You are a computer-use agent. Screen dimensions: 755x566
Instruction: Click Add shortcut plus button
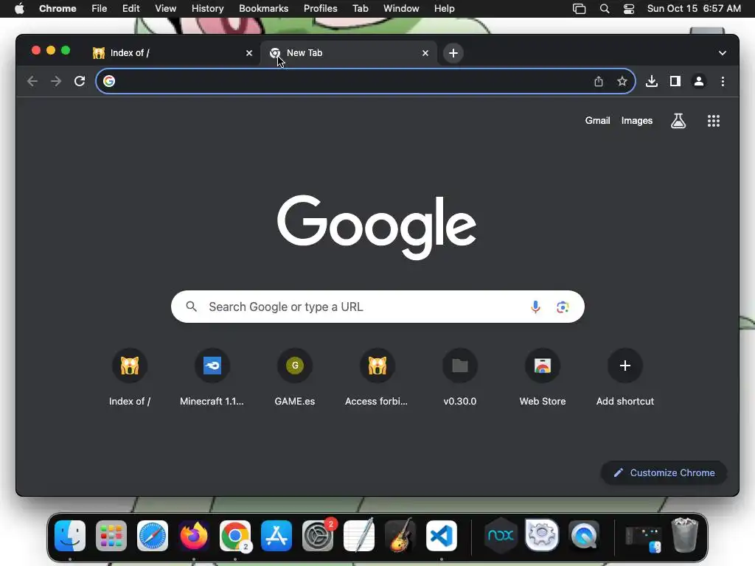[625, 366]
